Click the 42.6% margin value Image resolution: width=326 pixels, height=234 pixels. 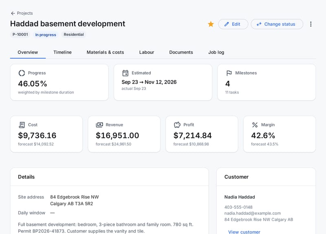point(263,135)
